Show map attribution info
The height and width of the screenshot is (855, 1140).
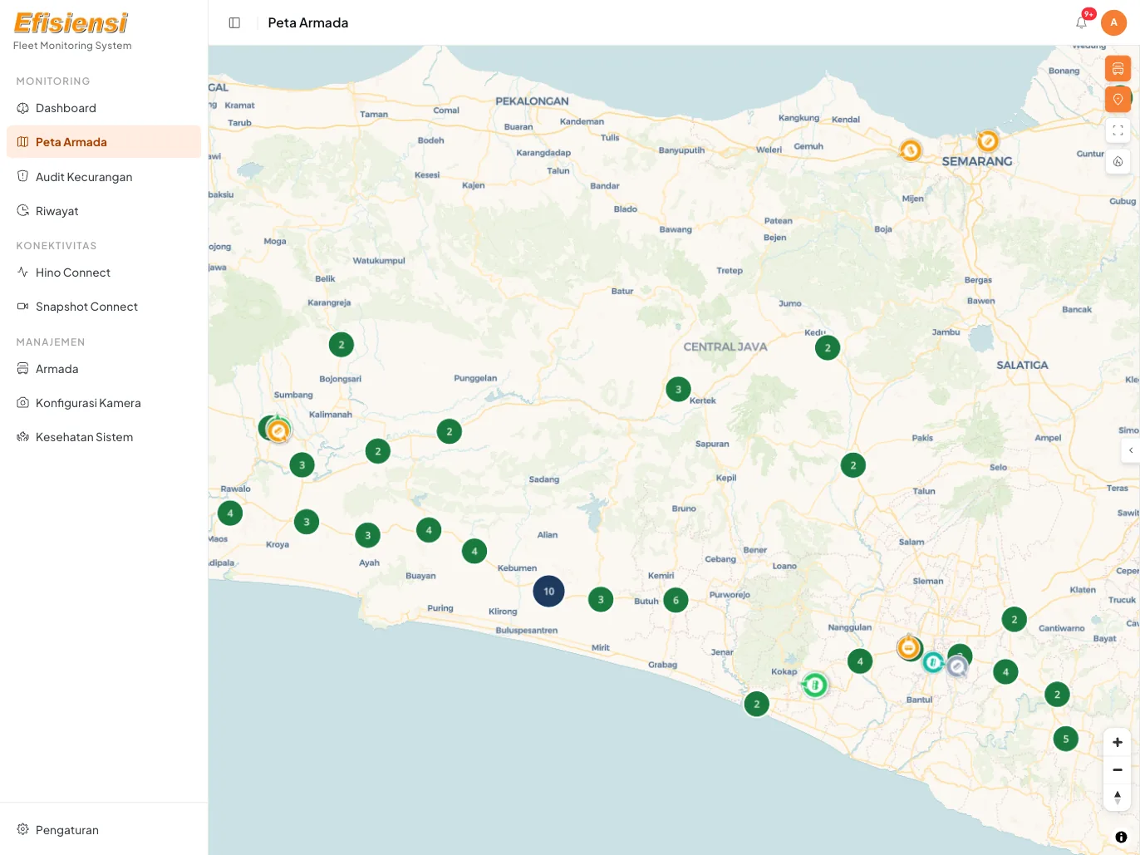1121,837
